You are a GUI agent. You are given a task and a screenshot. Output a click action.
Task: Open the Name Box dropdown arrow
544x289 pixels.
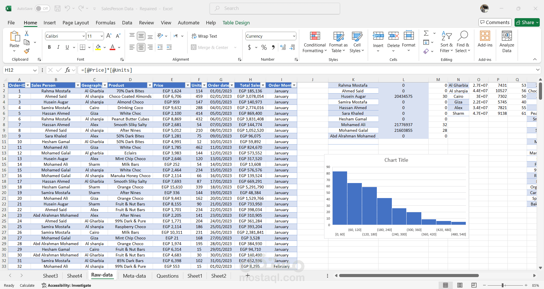coord(35,70)
